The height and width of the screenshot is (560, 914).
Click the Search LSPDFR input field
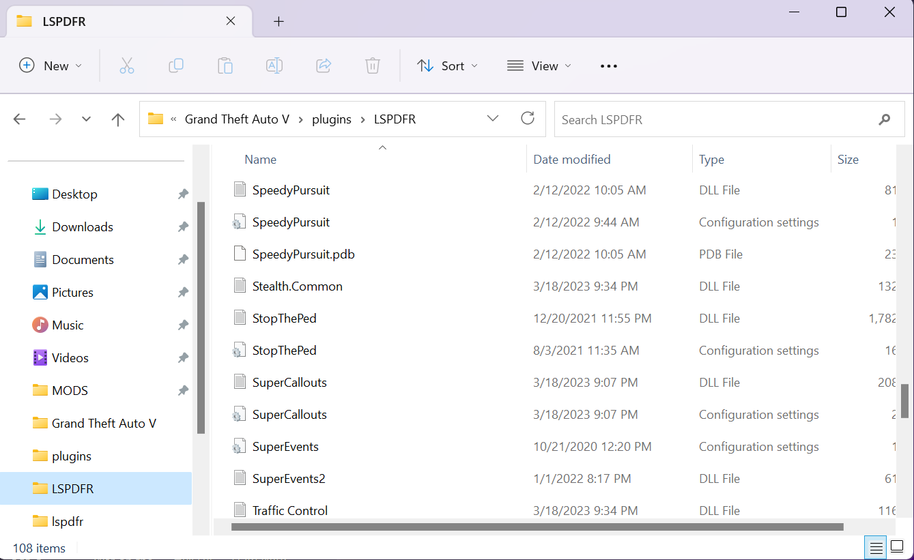coord(713,119)
